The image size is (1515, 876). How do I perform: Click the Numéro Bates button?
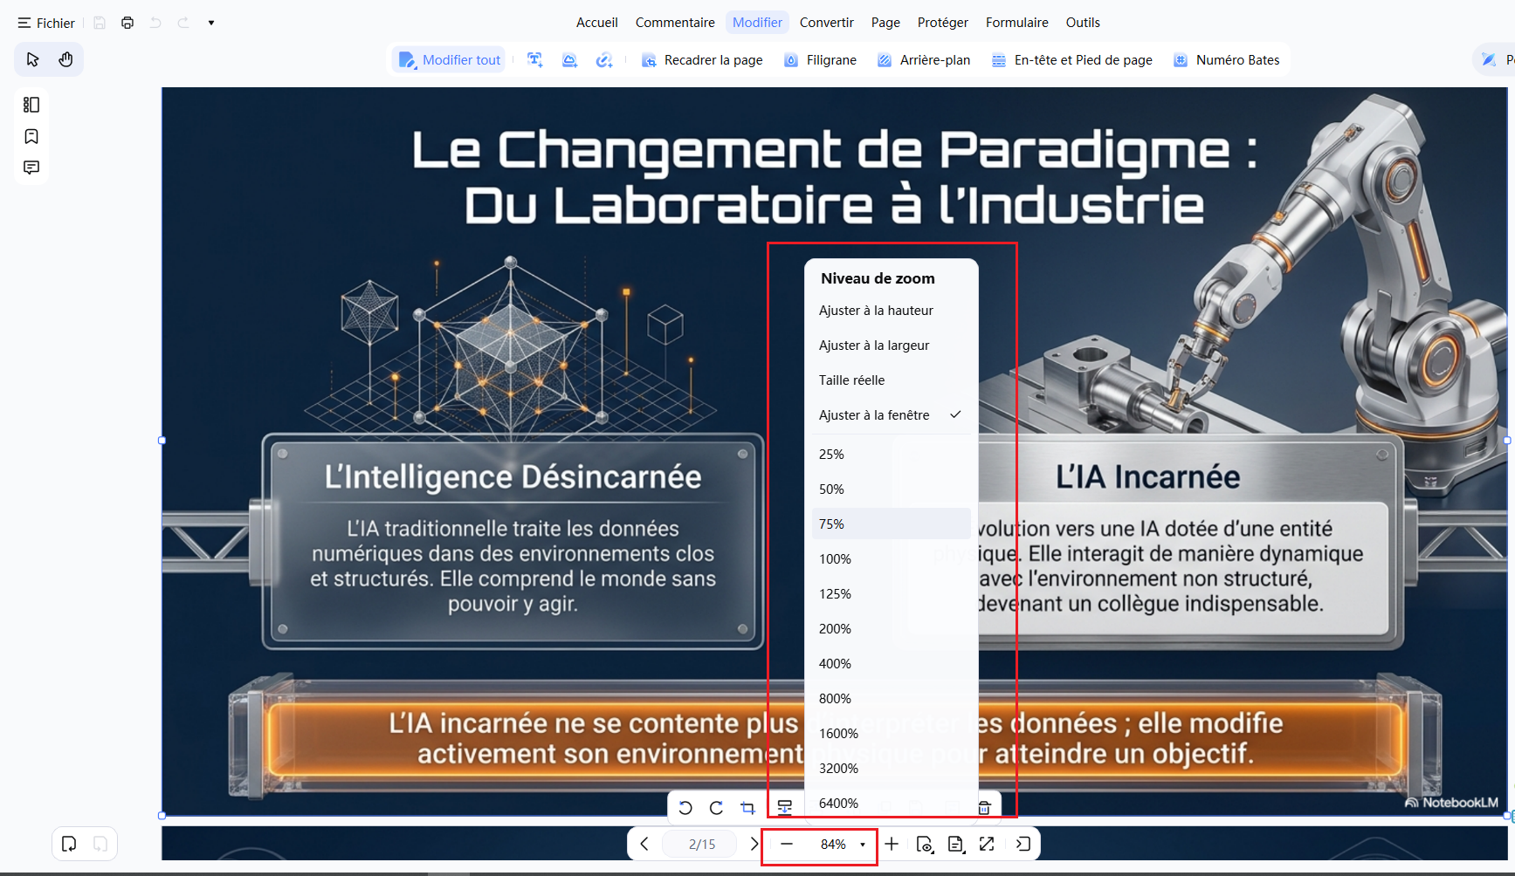coord(1227,60)
